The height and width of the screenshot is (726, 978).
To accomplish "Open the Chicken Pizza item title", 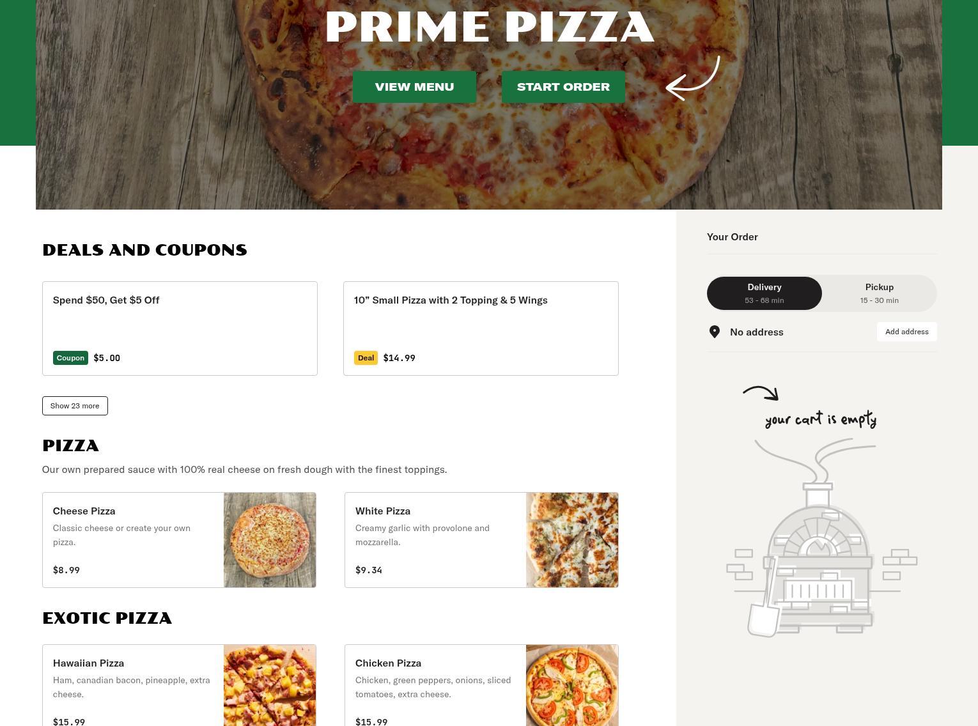I will 388,663.
